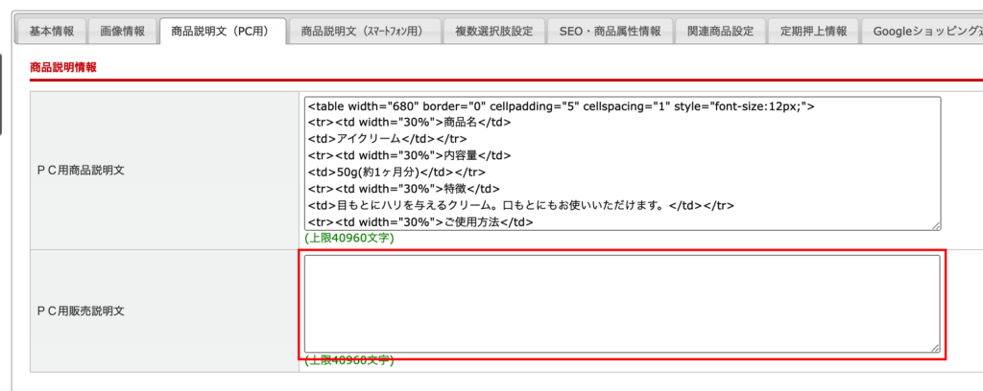This screenshot has width=983, height=391.
Task: Click the code line containing 50g(約1ヶ月分)
Action: pos(396,172)
